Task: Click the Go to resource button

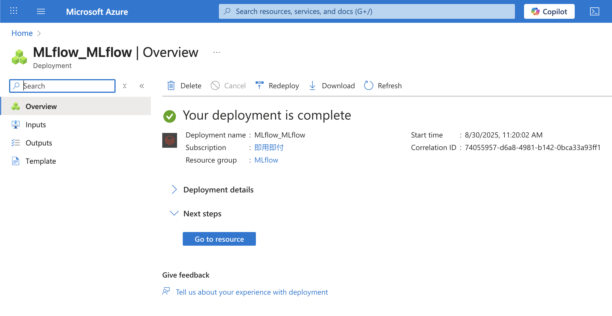Action: (x=219, y=239)
